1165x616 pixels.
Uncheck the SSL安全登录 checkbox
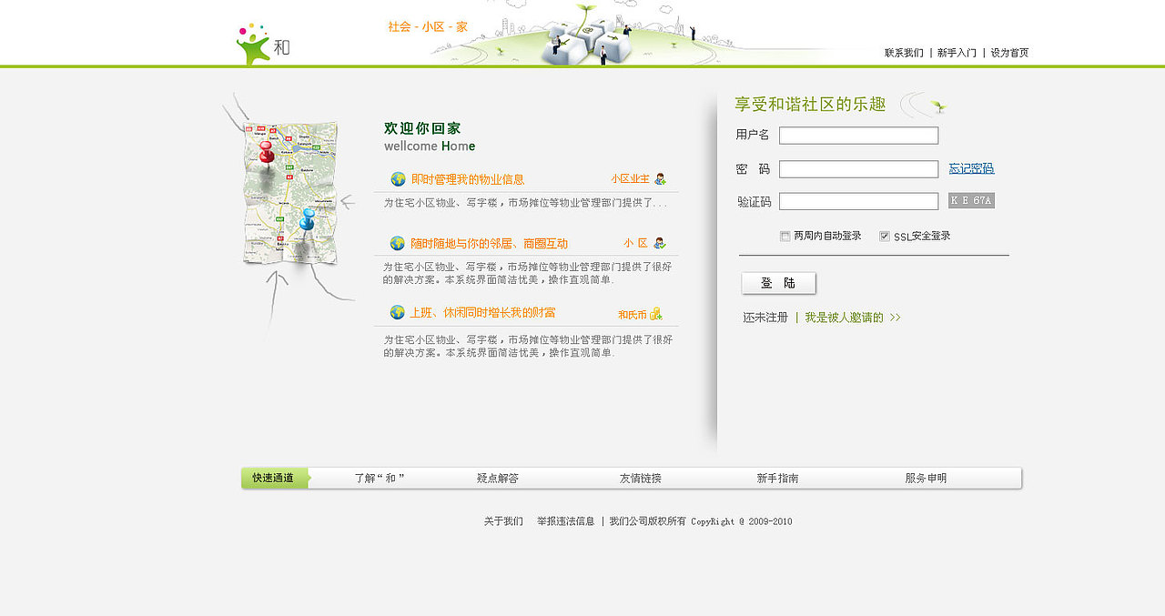click(x=885, y=236)
